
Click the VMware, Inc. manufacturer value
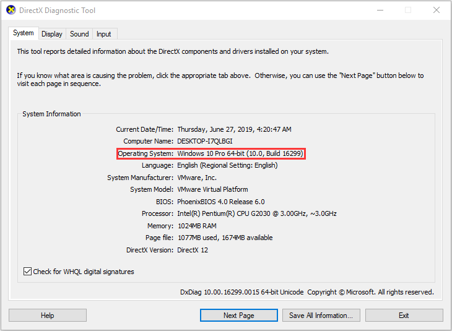click(197, 178)
